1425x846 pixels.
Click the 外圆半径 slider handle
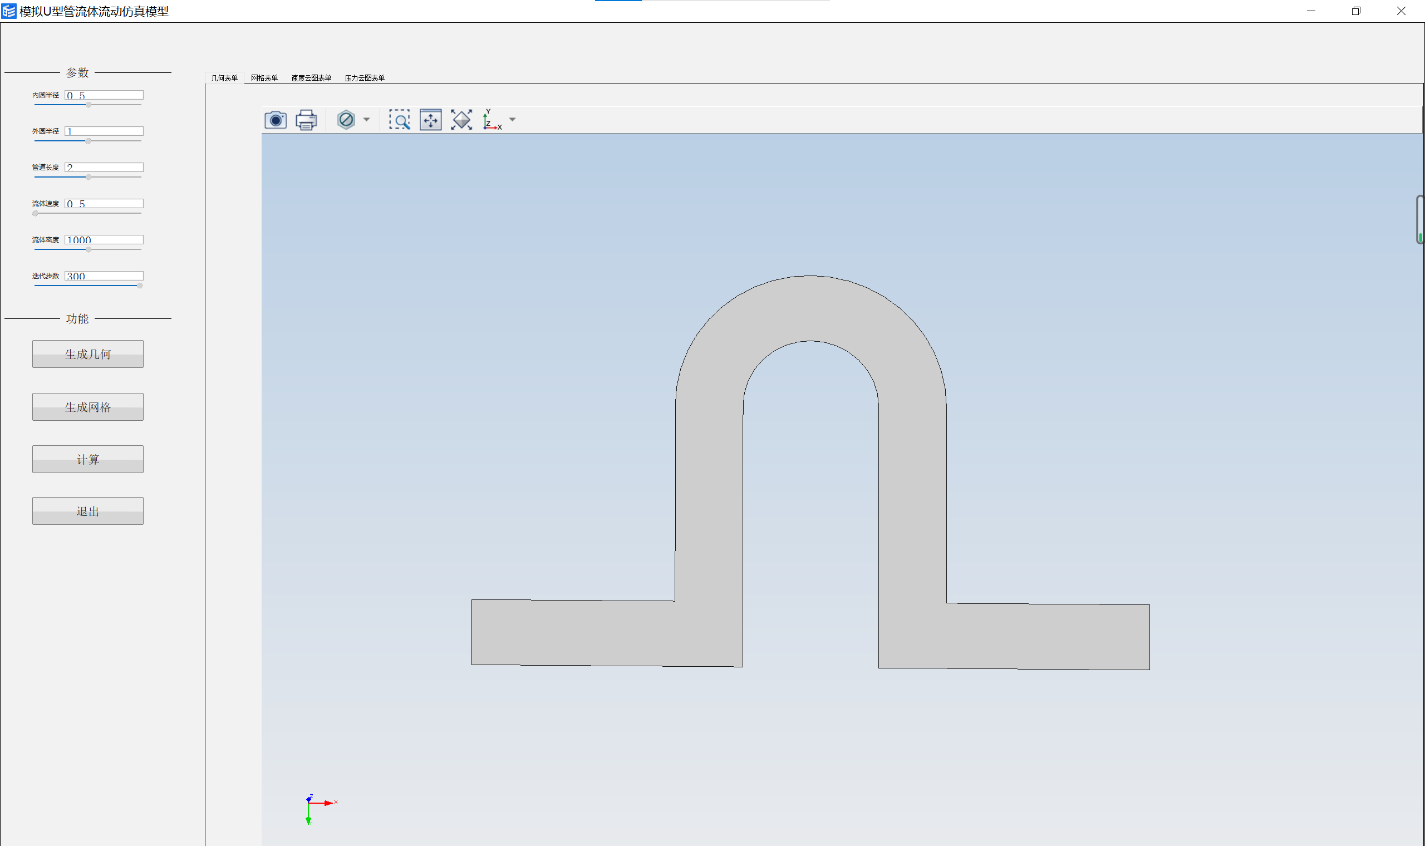coord(88,141)
